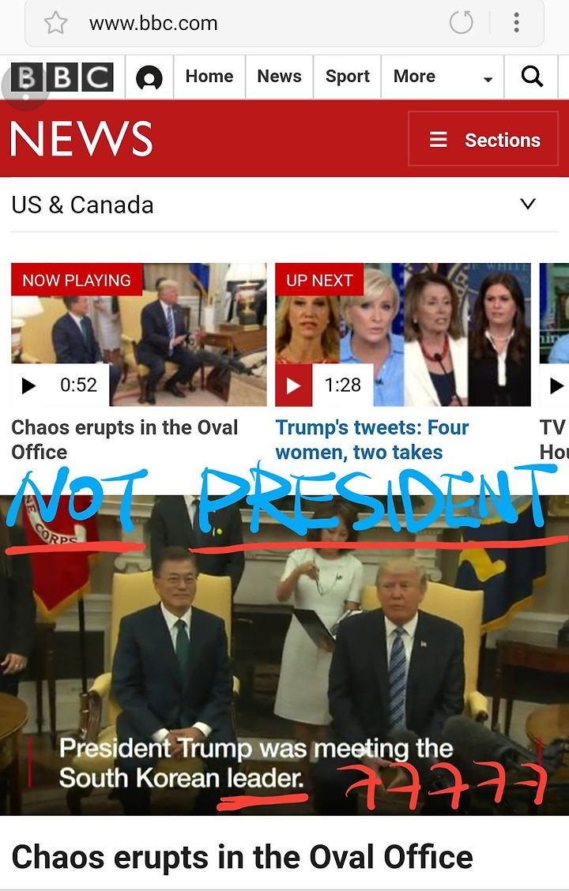Screen dimensions: 569x891
Task: Open the Sport nav item
Action: pyautogui.click(x=347, y=76)
